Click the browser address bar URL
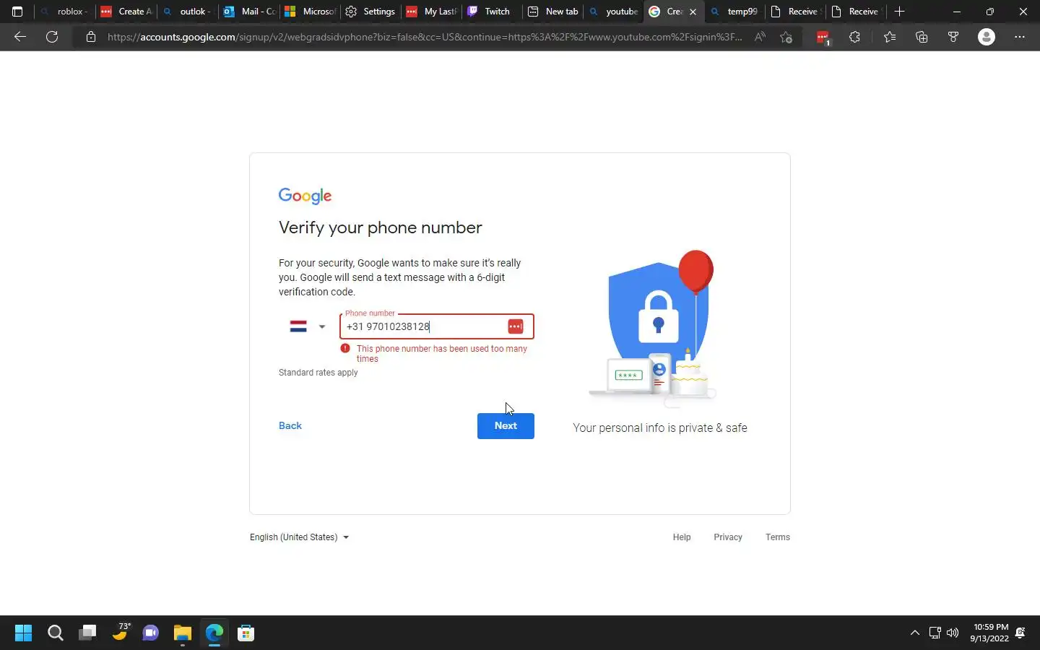This screenshot has width=1040, height=650. click(x=425, y=37)
